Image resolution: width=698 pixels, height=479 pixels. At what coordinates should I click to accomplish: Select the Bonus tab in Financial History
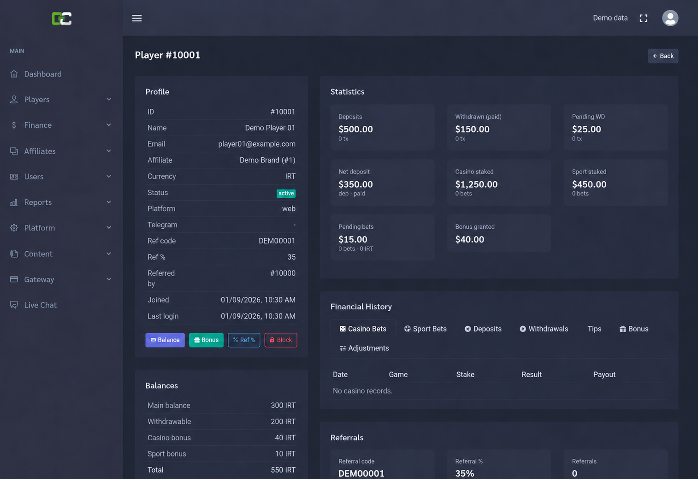coord(634,329)
